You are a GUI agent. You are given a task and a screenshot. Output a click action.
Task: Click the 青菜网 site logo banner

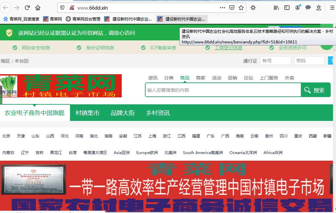coord(61,86)
